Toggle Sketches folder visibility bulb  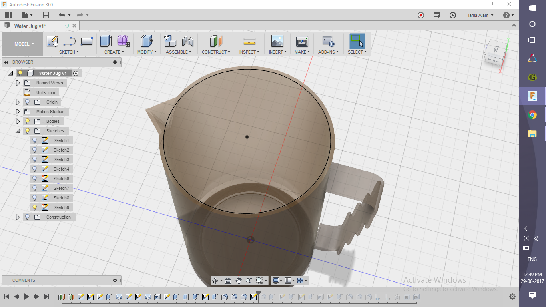(27, 131)
